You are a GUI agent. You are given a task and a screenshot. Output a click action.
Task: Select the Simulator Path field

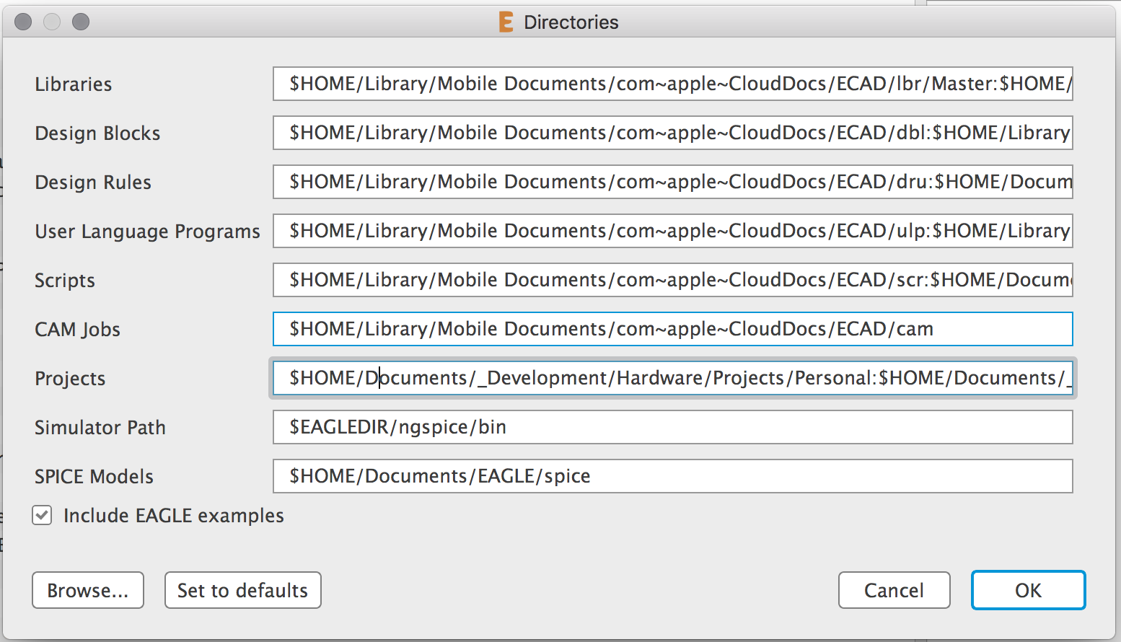pos(671,427)
